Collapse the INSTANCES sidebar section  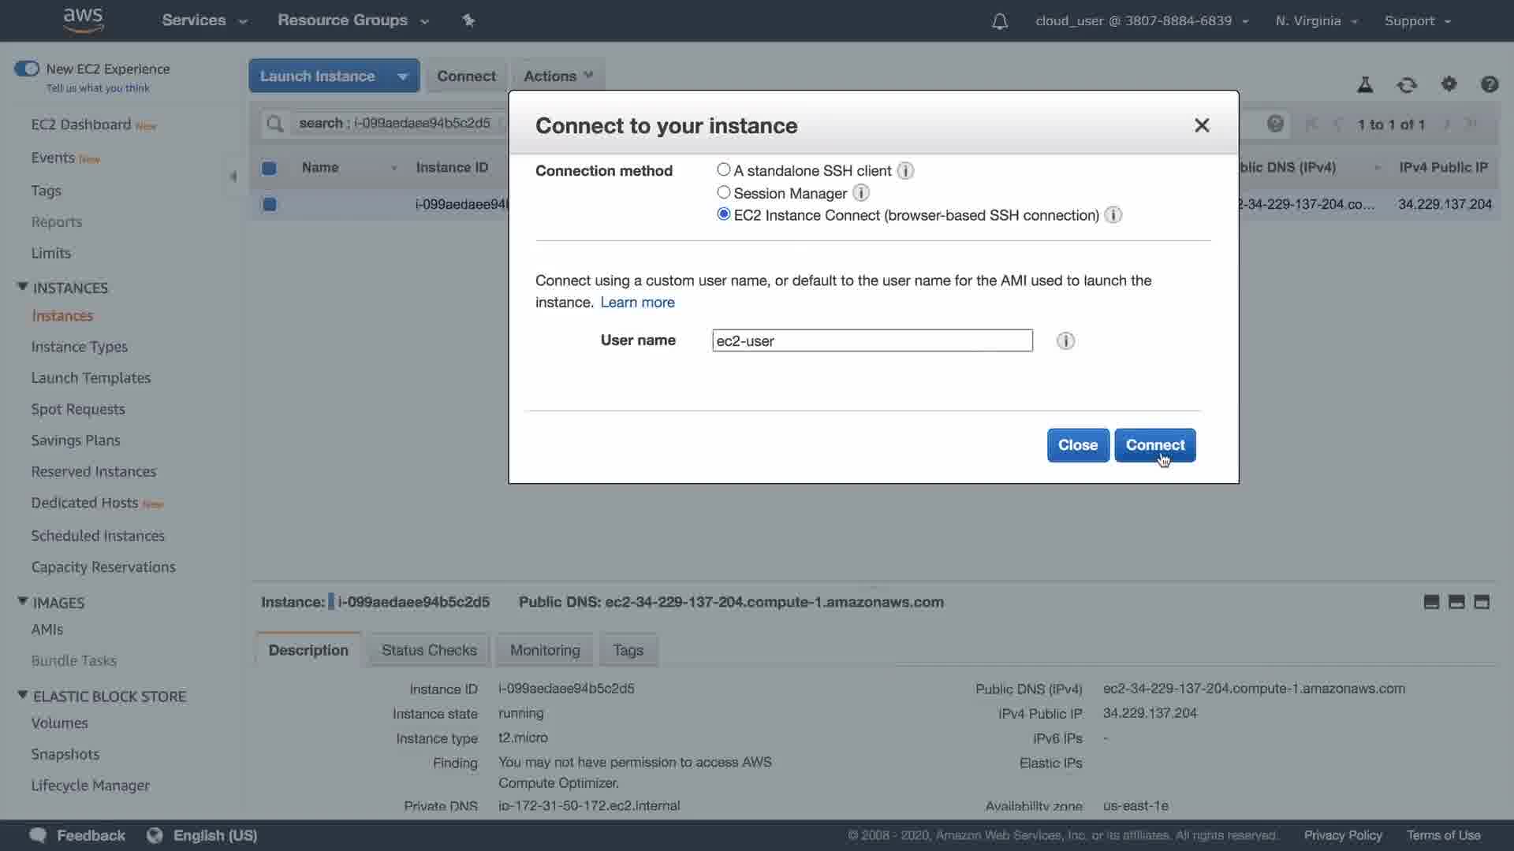(x=22, y=287)
